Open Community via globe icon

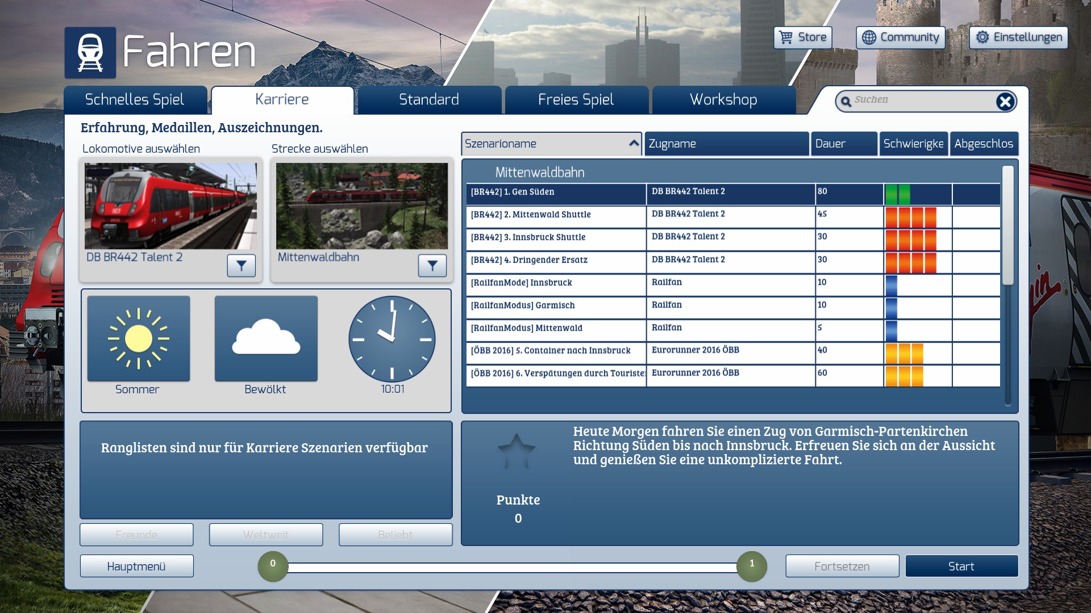(869, 37)
